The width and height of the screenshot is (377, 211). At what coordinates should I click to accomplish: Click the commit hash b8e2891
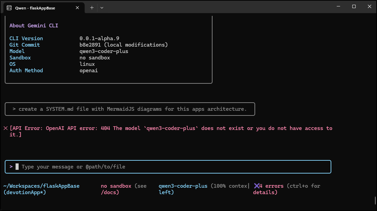click(90, 45)
